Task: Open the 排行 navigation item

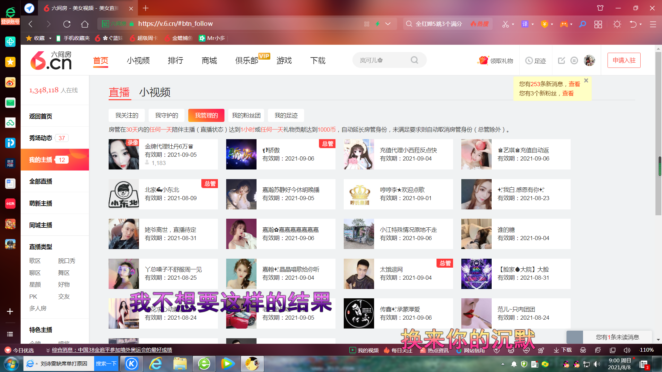Action: point(175,61)
